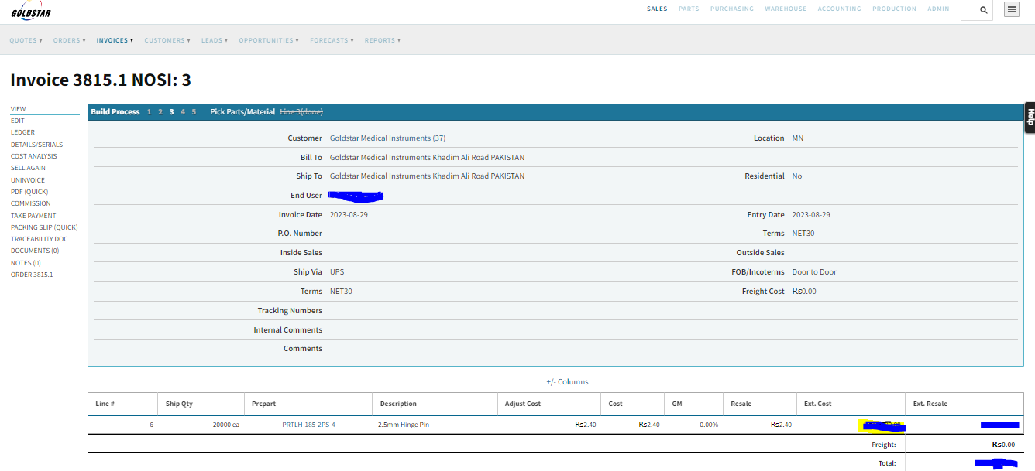This screenshot has width=1035, height=471.
Task: Select Build Process step 2
Action: pos(160,112)
